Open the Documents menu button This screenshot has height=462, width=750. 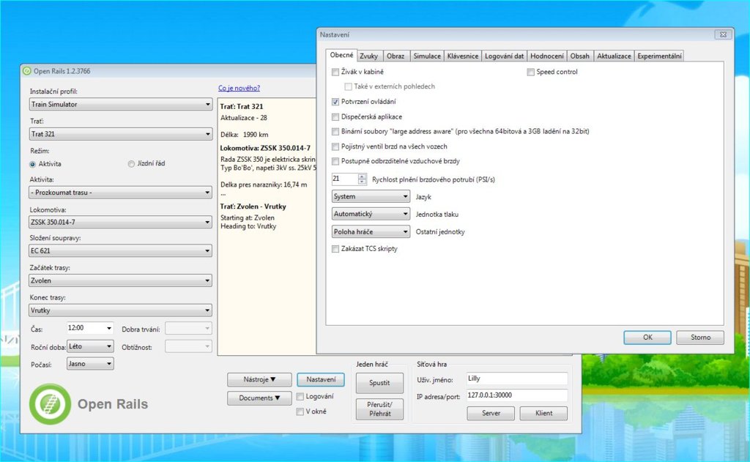point(259,398)
